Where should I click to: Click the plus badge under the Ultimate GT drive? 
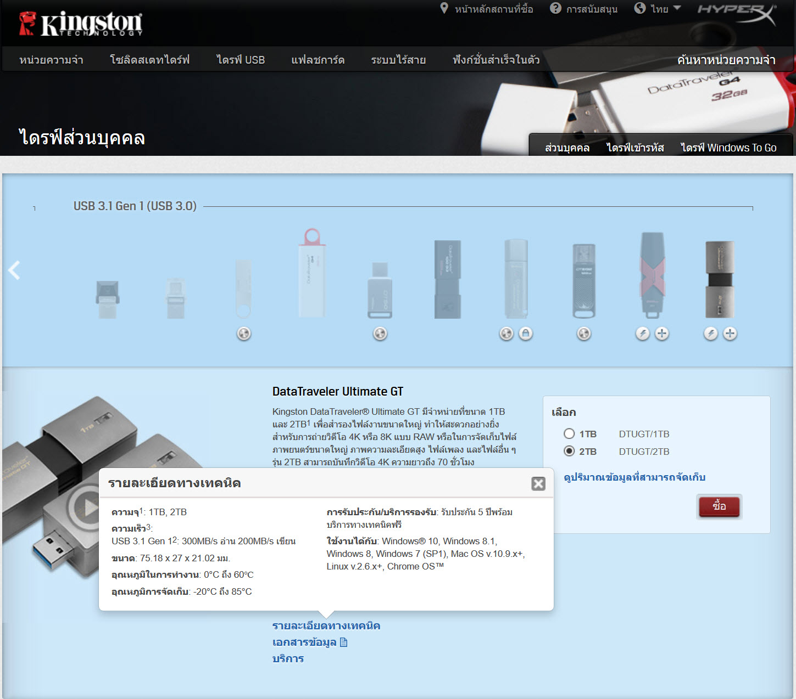(x=730, y=333)
